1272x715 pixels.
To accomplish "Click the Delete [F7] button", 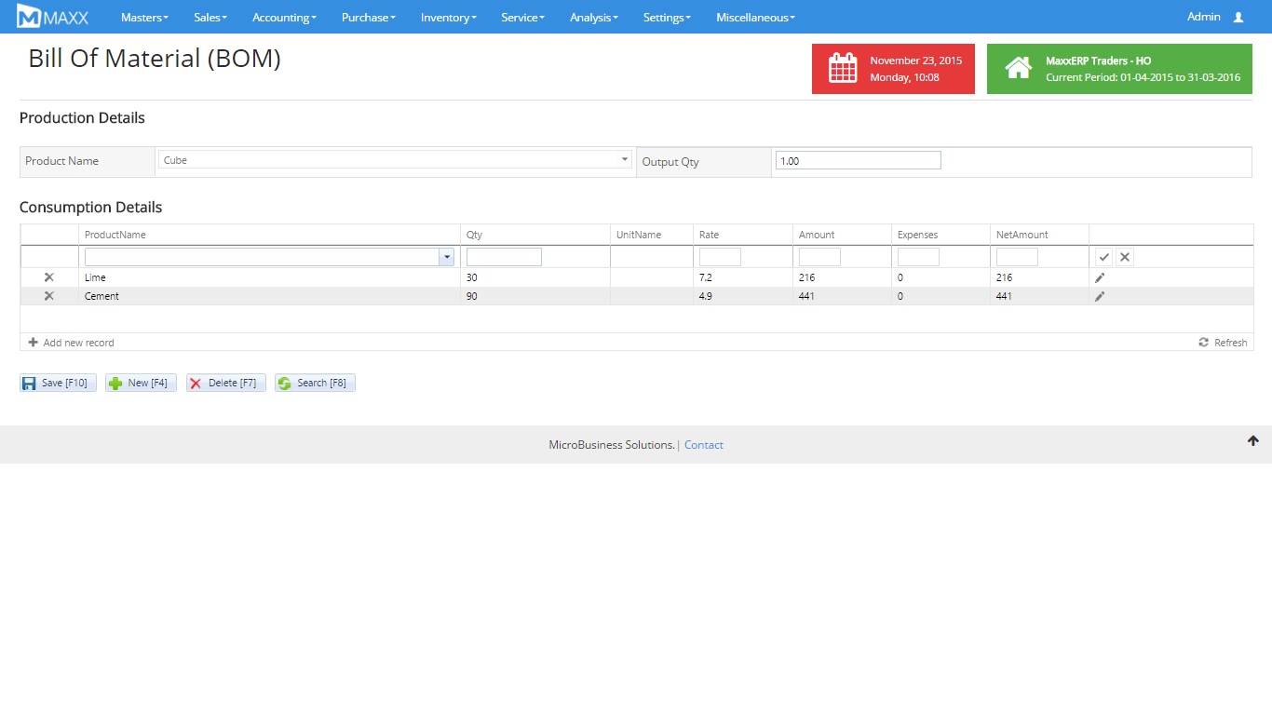I will (225, 383).
